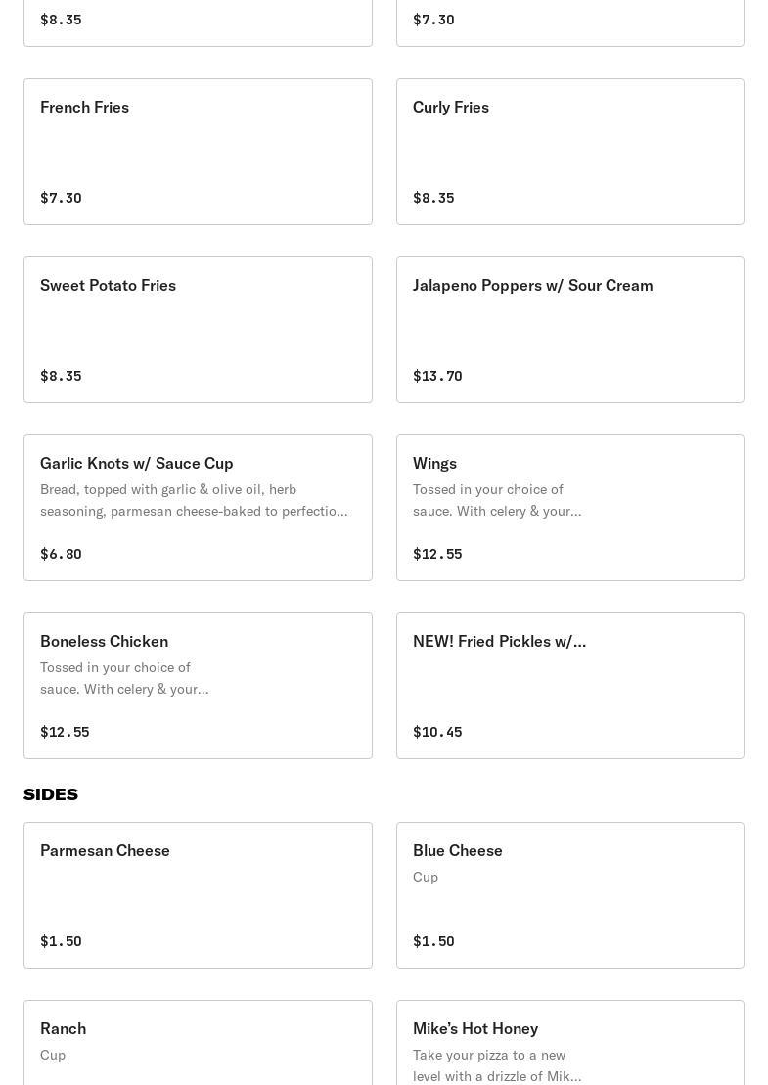
Task: Select Garlic Knots w/ Sauce Cup
Action: 198,508
